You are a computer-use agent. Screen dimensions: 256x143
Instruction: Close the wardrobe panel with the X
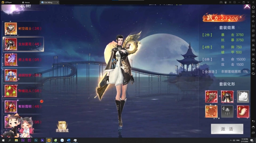[x=247, y=6]
